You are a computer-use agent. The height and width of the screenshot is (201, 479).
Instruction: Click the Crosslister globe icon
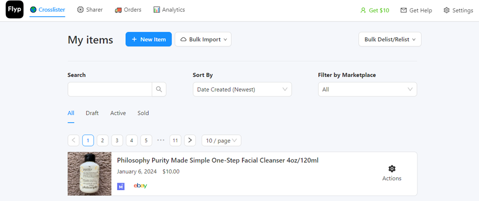click(33, 10)
